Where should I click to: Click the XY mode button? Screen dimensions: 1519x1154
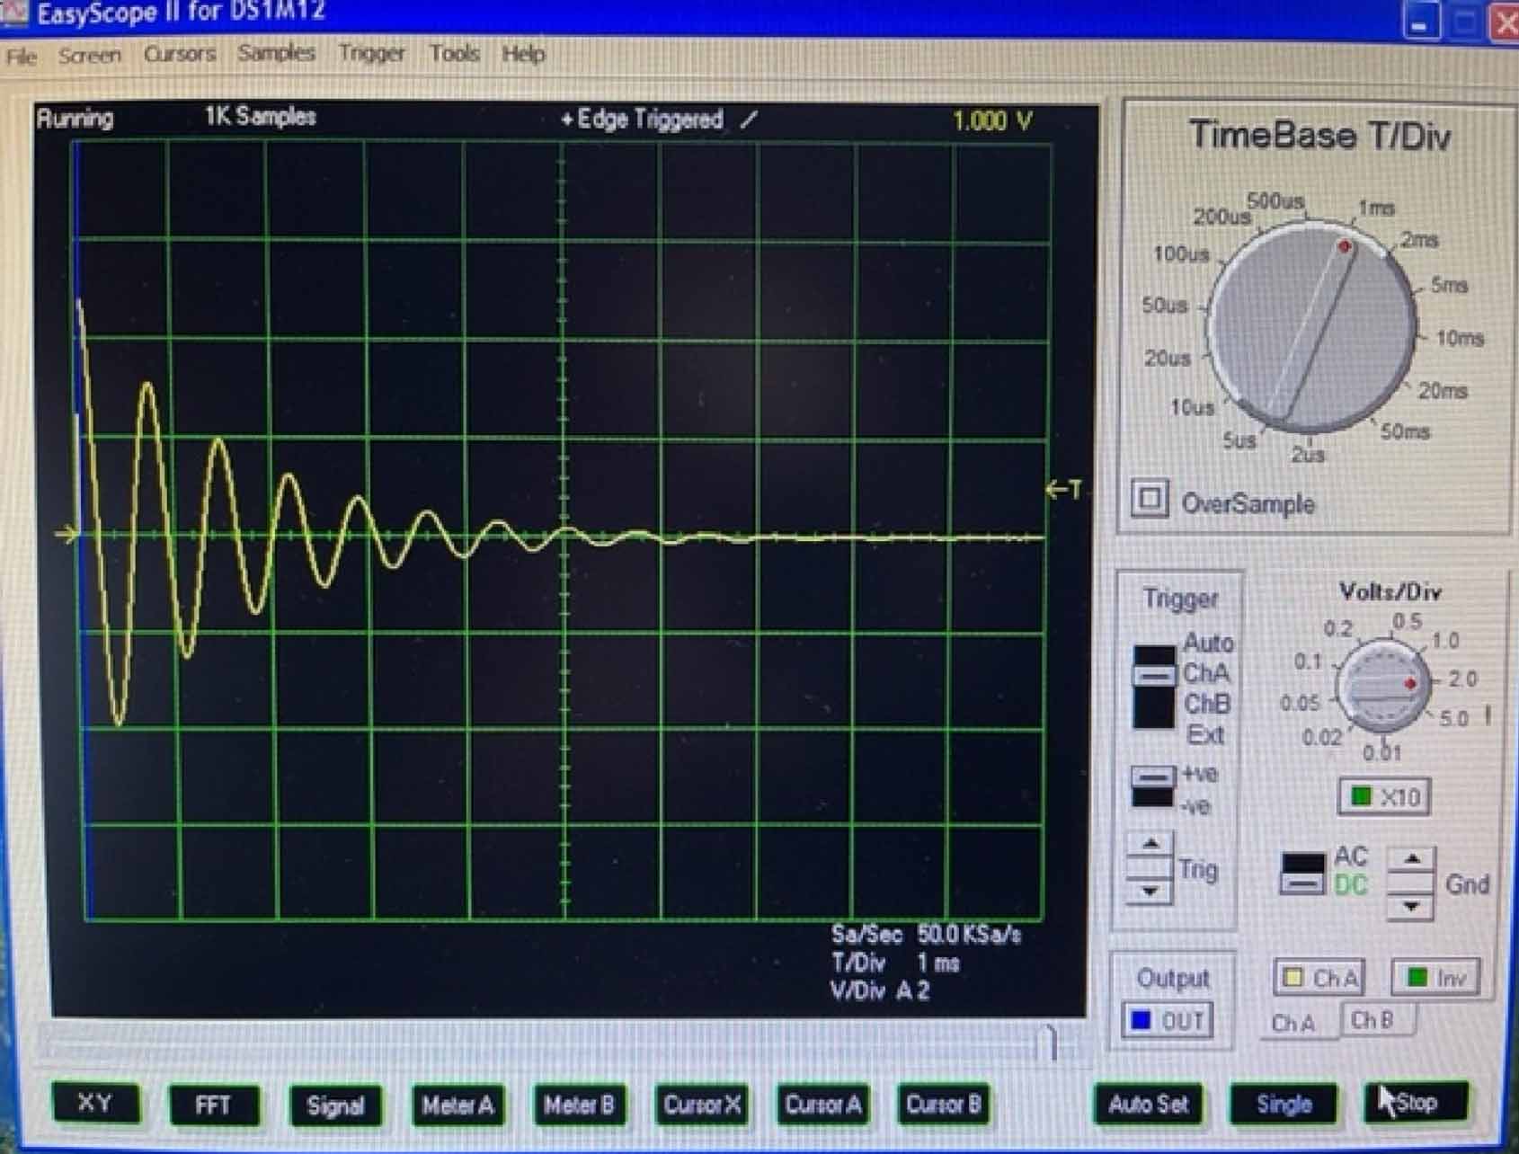coord(96,1103)
